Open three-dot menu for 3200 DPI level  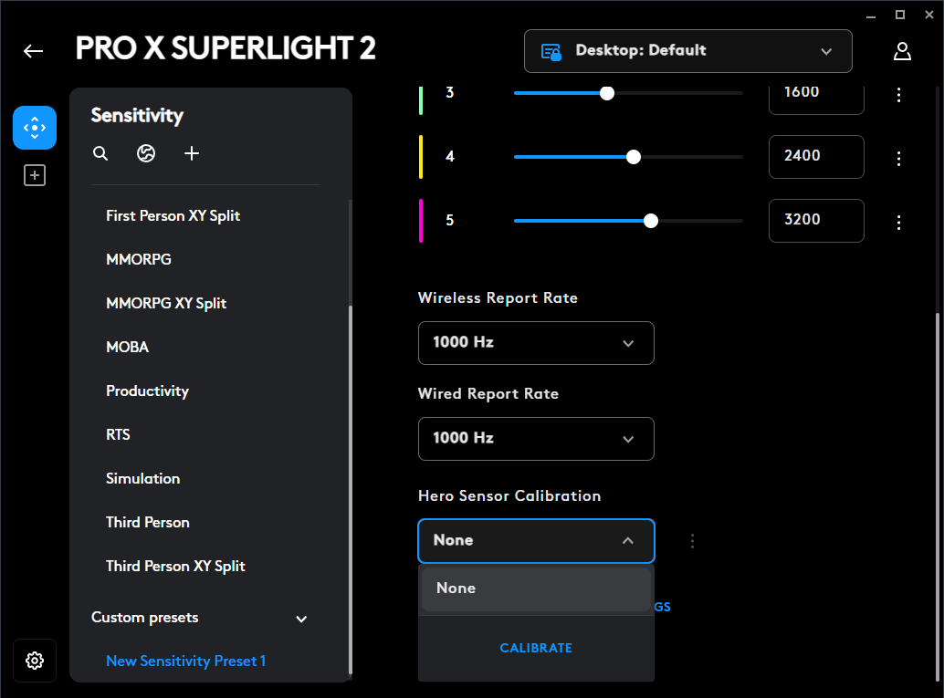899,222
